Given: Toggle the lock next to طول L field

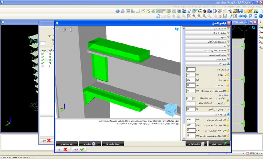Looking at the screenshot, I should point(228,75).
